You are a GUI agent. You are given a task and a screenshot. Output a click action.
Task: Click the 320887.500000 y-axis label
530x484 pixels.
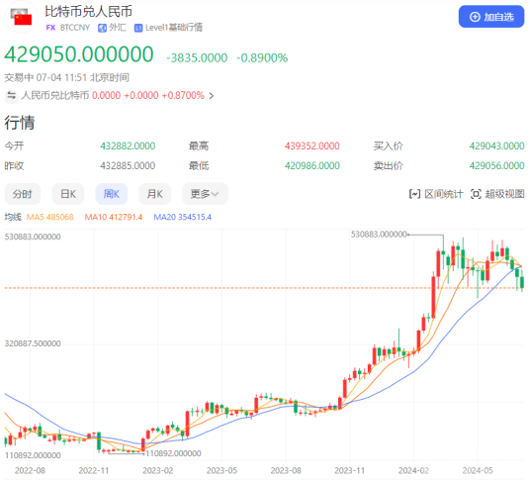point(33,343)
